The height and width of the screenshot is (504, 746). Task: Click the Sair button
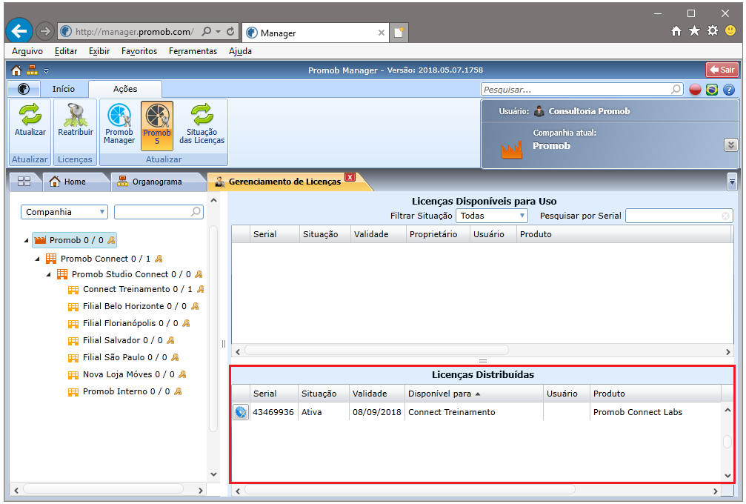pos(722,70)
